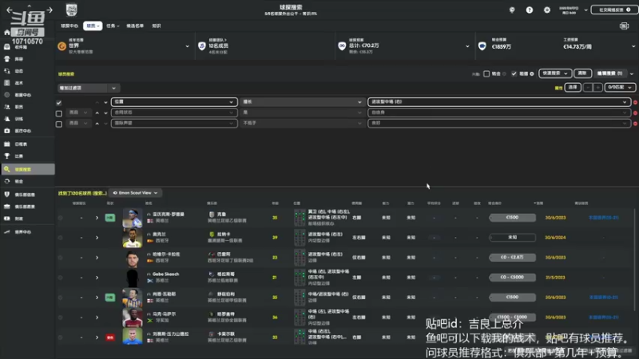Image resolution: width=639 pixels, height=359 pixels.
Task: Click the social feedback (社交网络反馈) button
Action: click(614, 10)
